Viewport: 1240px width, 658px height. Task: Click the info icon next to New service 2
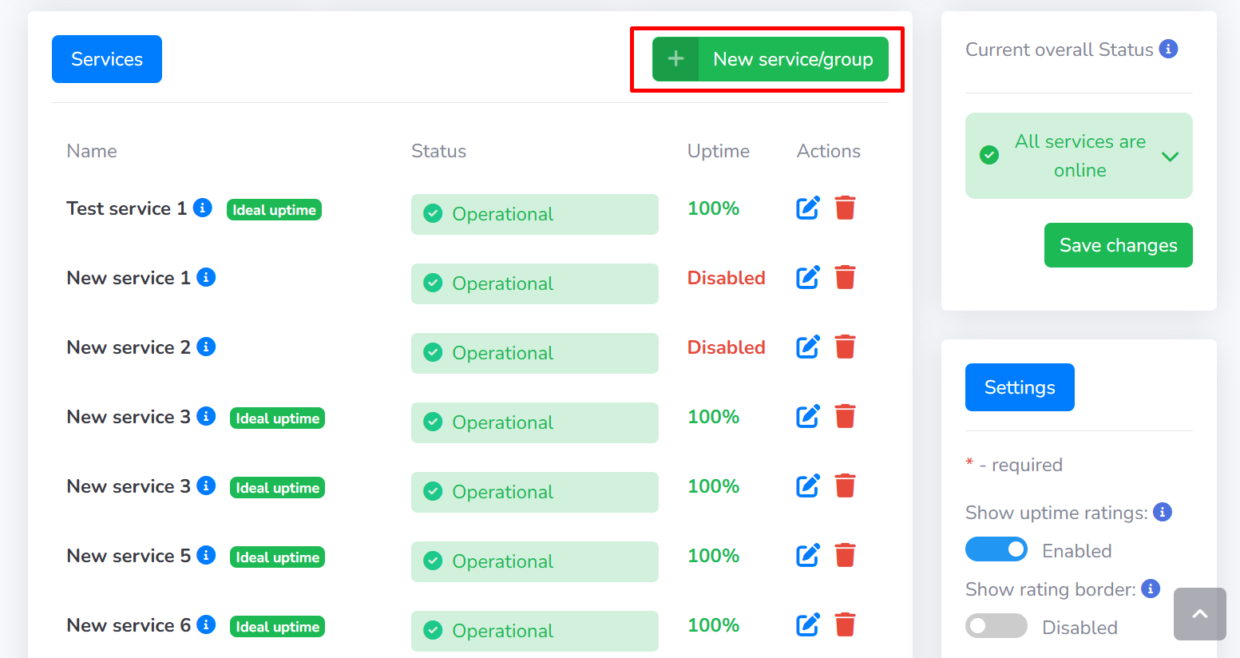coord(206,347)
